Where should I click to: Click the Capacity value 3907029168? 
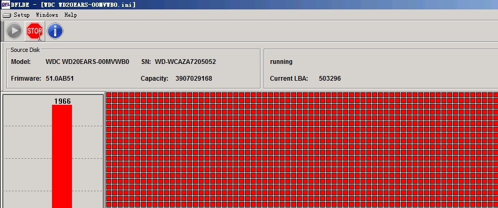click(194, 78)
